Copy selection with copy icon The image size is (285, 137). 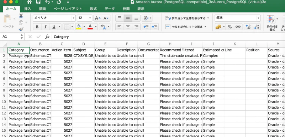pyautogui.click(x=21, y=22)
